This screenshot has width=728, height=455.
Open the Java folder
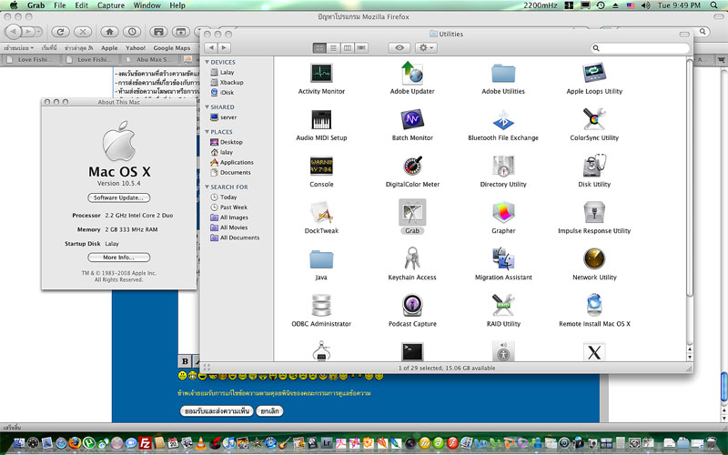tap(321, 259)
